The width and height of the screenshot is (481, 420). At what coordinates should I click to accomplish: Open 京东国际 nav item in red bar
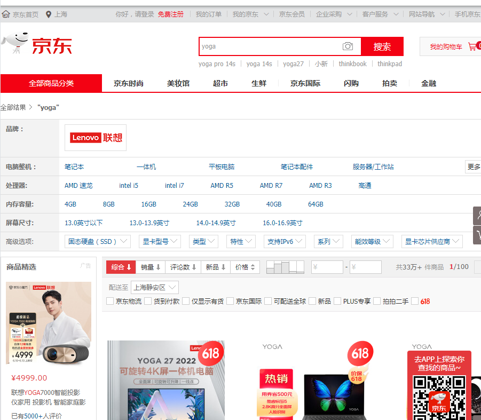(x=305, y=83)
